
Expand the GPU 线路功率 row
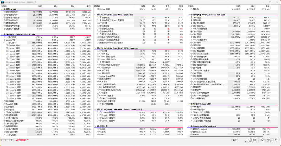191,40
